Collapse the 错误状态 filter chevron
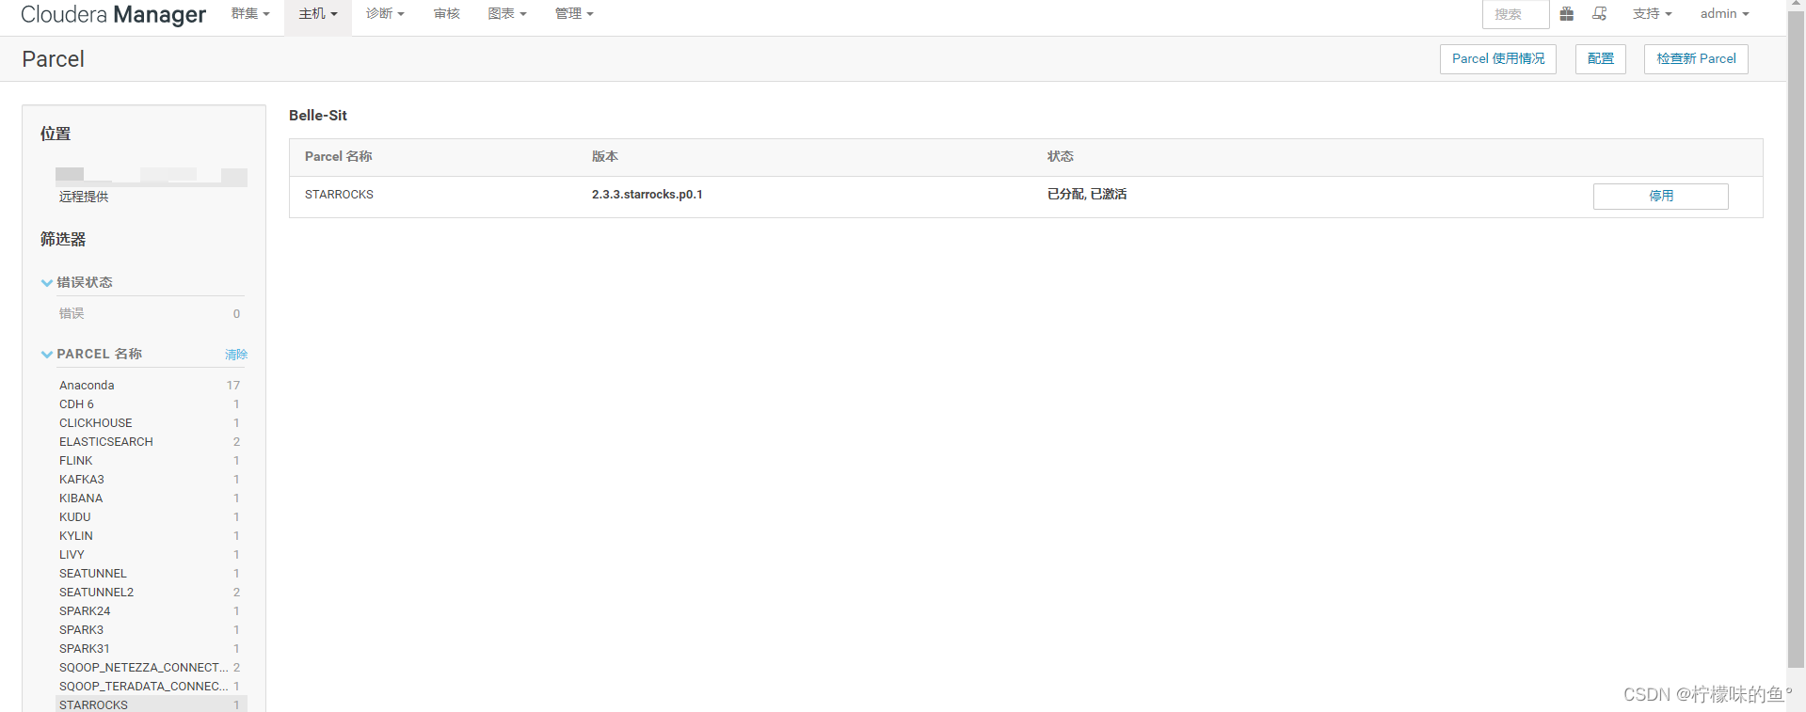Image resolution: width=1806 pixels, height=712 pixels. point(47,282)
